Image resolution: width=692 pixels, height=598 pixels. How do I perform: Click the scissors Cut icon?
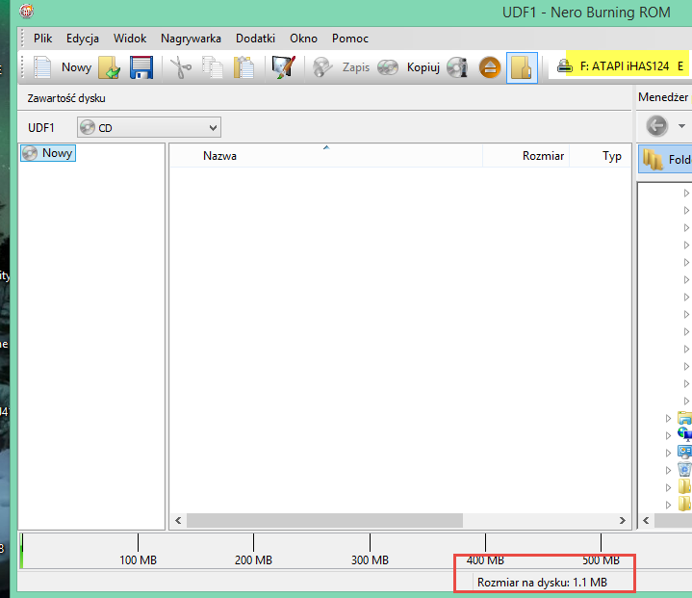point(181,67)
